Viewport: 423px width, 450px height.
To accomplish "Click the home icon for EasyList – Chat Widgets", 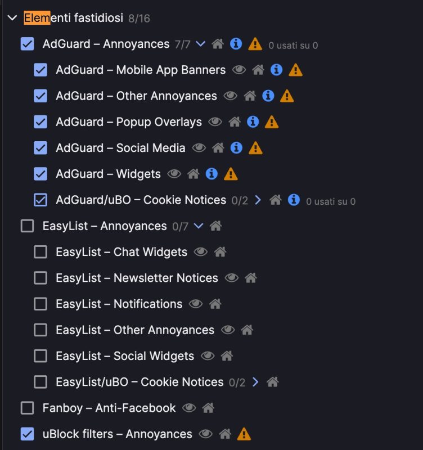I will 220,252.
